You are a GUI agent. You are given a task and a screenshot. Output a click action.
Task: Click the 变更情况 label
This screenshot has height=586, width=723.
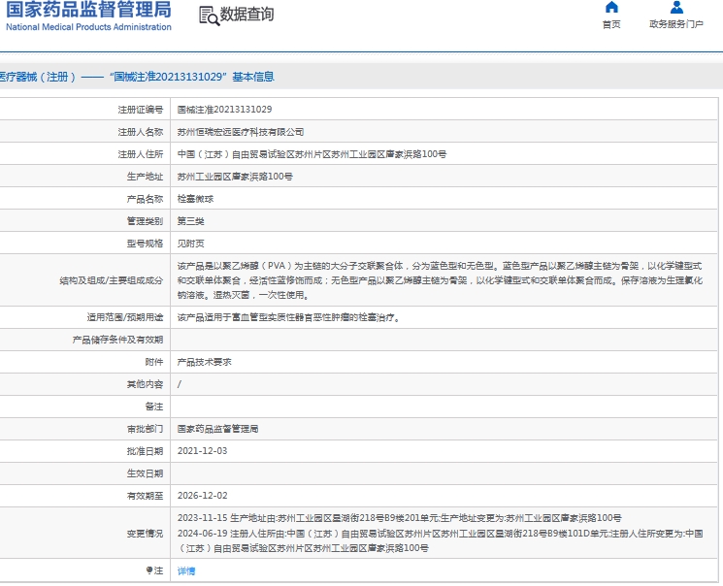[145, 534]
